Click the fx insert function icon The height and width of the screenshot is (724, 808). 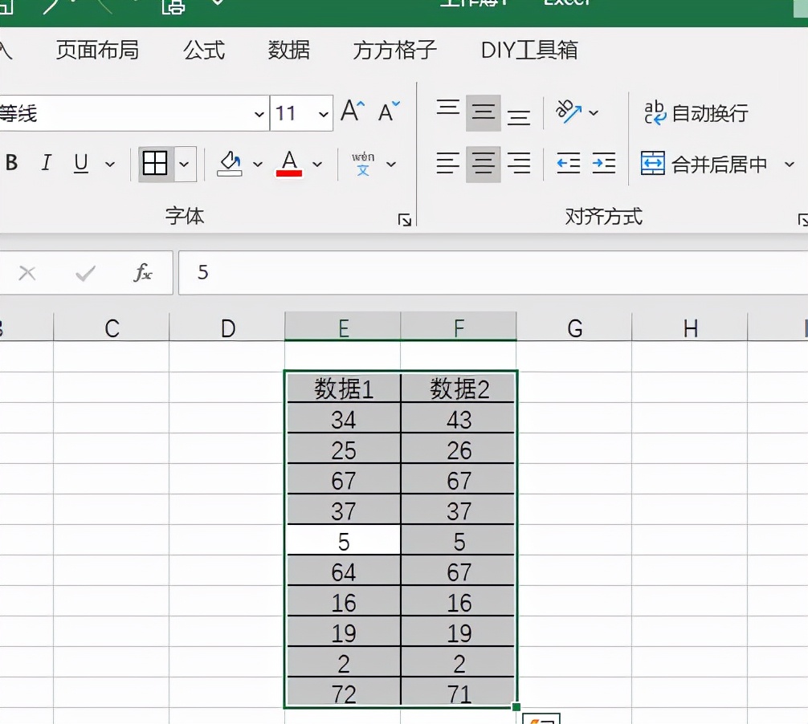143,273
